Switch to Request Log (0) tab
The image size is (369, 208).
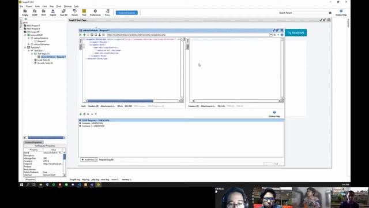tap(106, 159)
